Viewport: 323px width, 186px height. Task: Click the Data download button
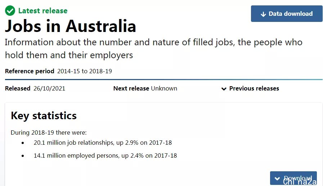287,14
